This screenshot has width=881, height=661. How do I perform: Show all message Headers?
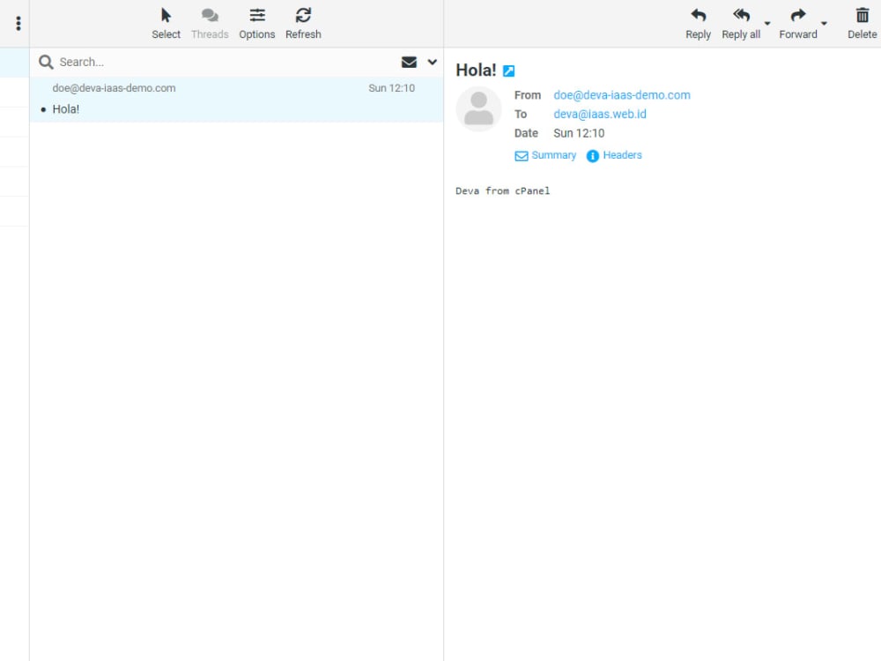[x=613, y=155]
